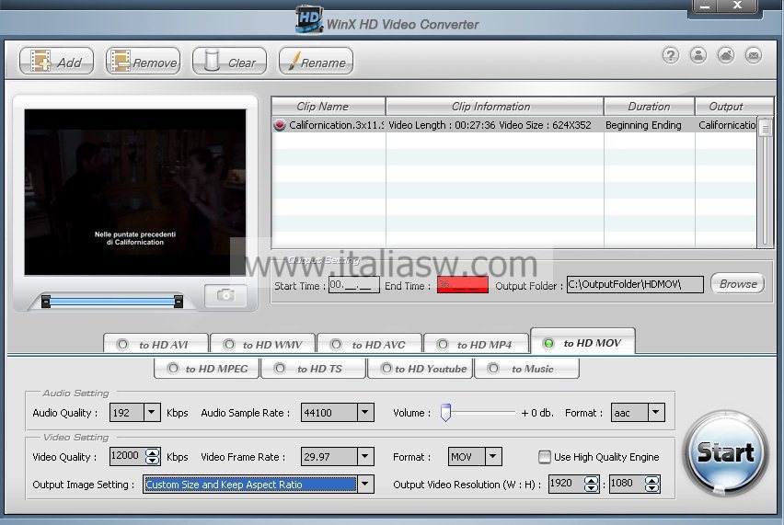Click the big Start button
Screen dimensions: 784x525
(725, 452)
